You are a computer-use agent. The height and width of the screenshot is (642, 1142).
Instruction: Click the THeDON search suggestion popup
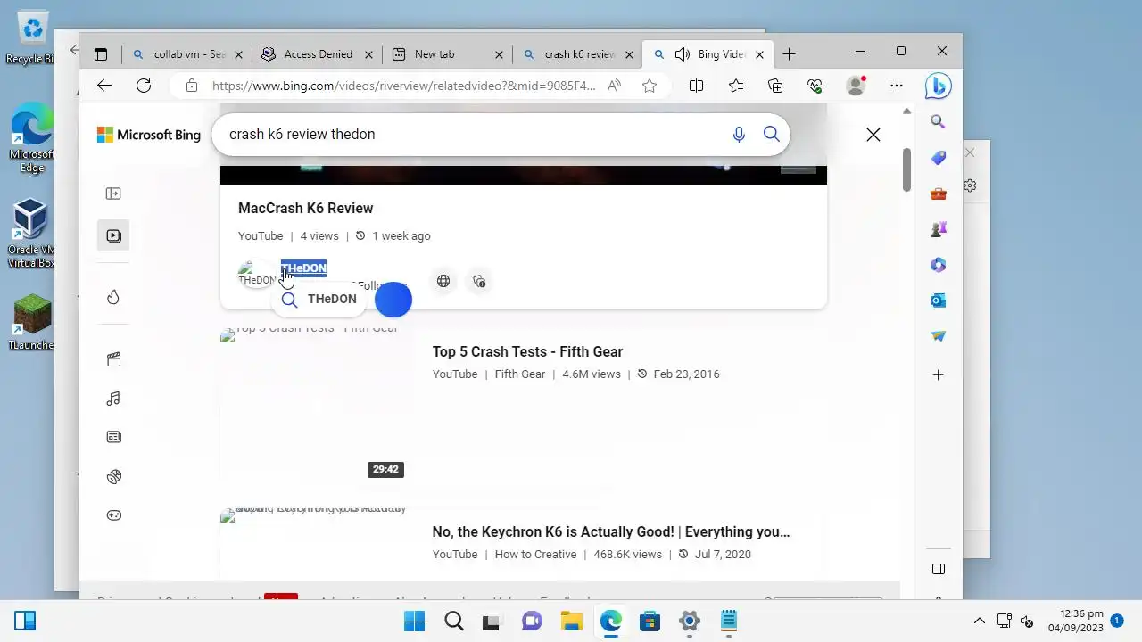[319, 300]
